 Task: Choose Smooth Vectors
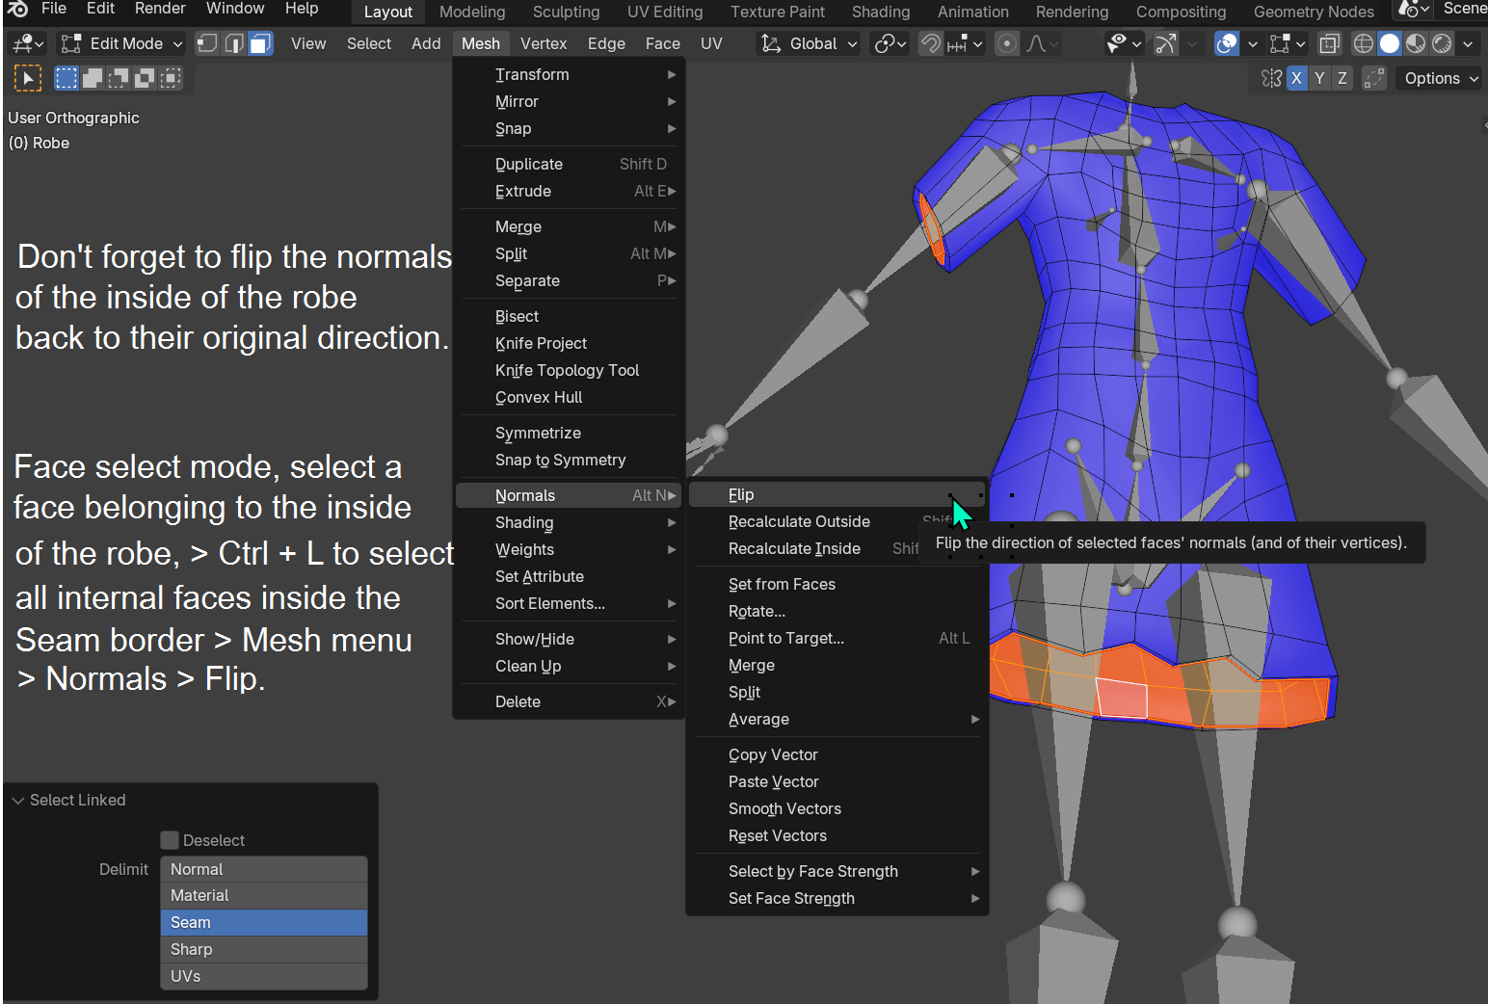(837, 808)
